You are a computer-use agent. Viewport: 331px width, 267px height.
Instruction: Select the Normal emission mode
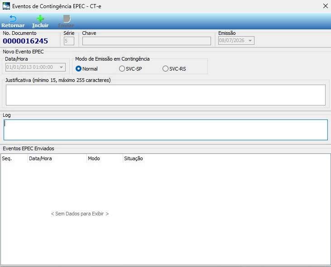78,69
